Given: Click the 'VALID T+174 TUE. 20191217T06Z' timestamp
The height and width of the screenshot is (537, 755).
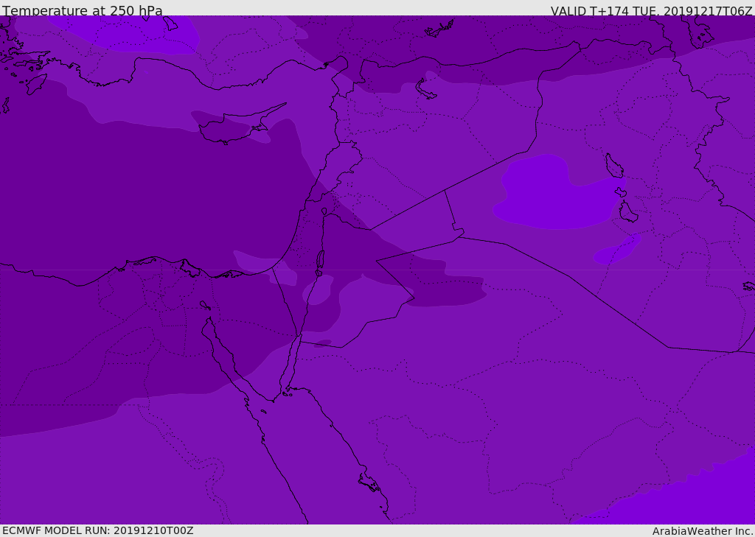Looking at the screenshot, I should [652, 10].
